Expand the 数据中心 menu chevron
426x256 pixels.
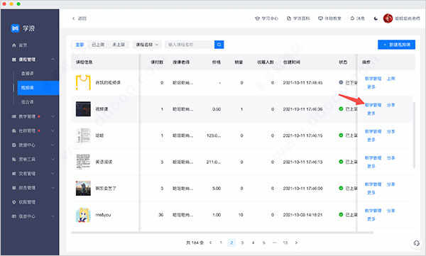point(53,145)
